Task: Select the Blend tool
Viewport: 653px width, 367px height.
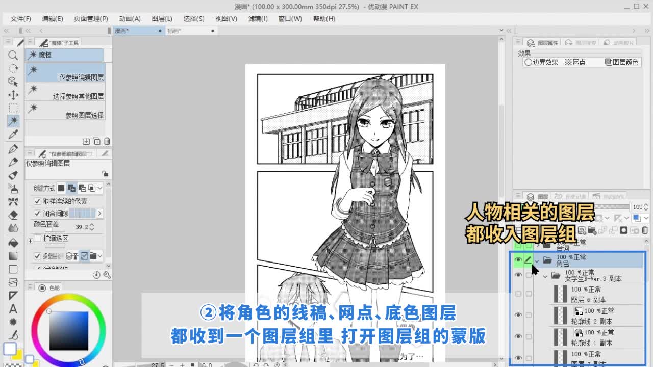Action: [13, 228]
